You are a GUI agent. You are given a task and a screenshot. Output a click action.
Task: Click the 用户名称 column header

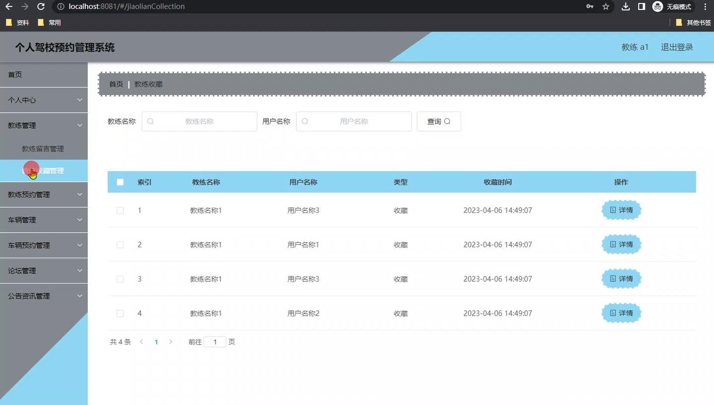[x=303, y=182]
